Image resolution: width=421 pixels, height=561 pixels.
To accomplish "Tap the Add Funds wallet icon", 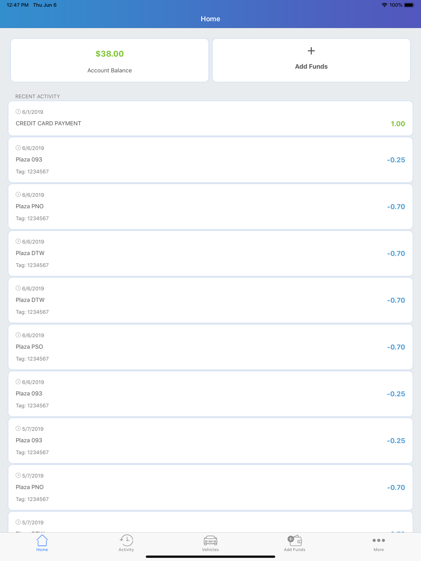I will (x=295, y=540).
